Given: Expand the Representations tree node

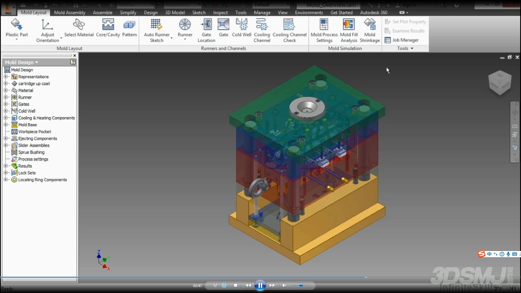Looking at the screenshot, I should [x=5, y=77].
